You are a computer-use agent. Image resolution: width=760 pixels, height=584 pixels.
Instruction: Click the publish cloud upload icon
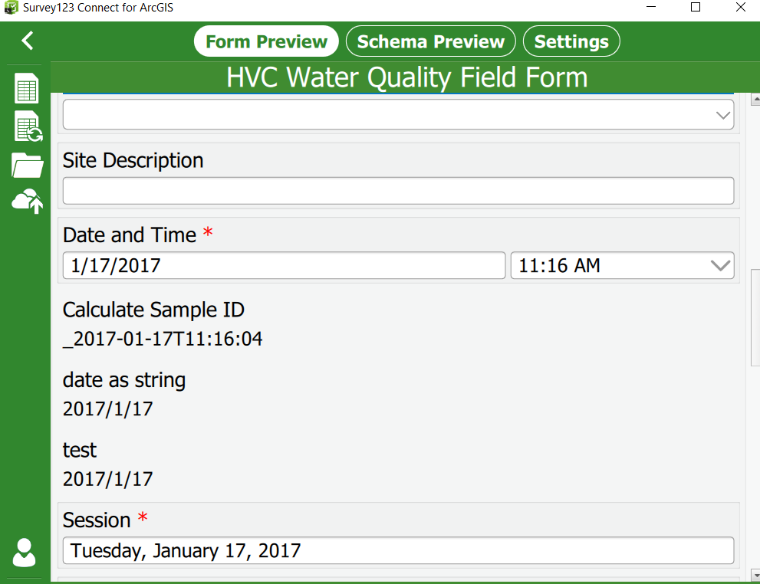[x=27, y=201]
